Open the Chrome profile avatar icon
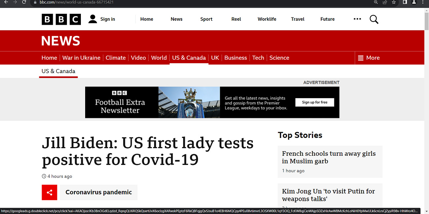Screen dimensions: 429x214 coord(414,2)
